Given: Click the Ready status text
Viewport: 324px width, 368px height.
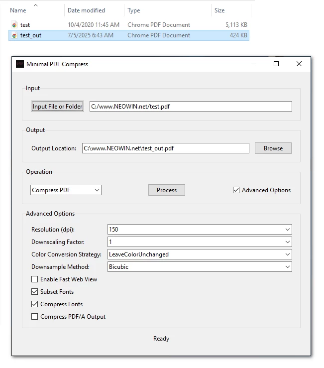Looking at the screenshot, I should [x=161, y=339].
